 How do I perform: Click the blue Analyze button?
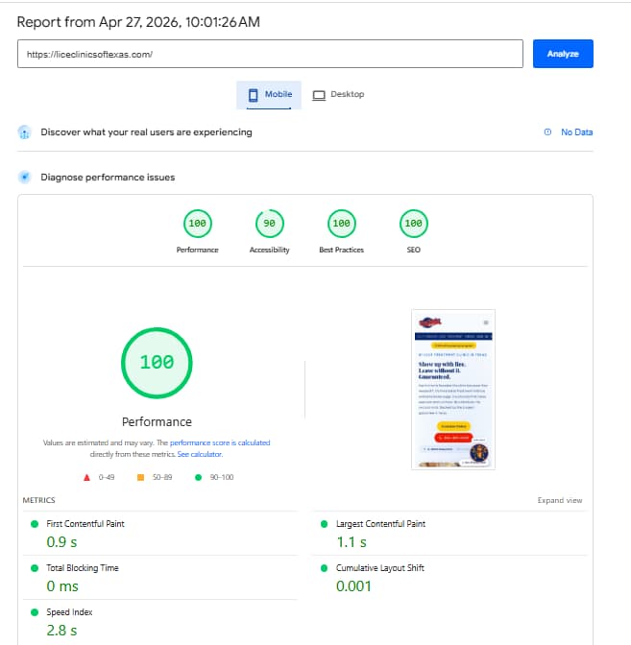pos(563,54)
